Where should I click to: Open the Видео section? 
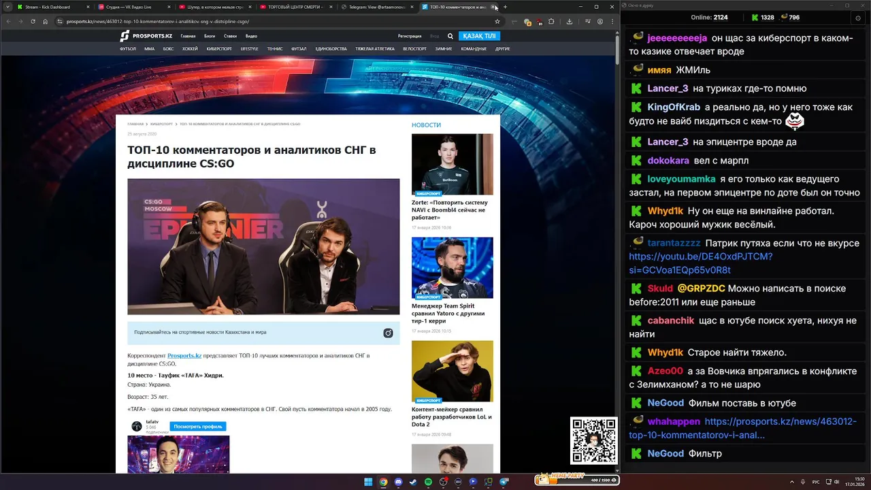tap(251, 36)
